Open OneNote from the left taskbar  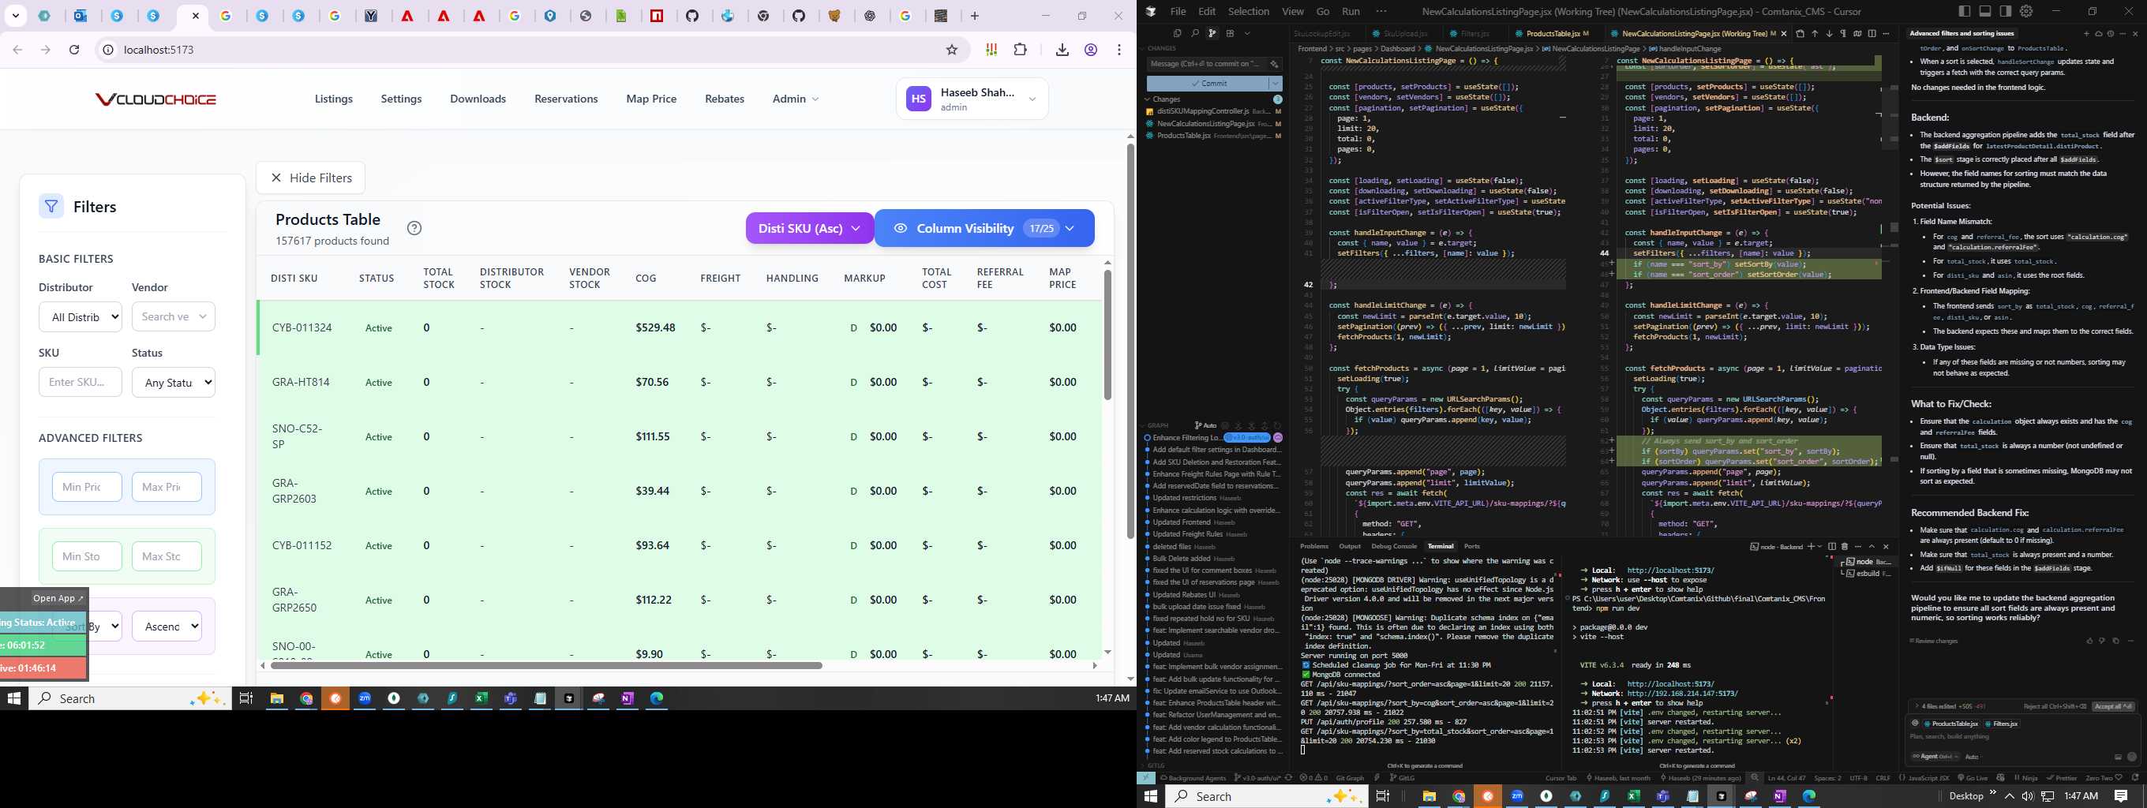(628, 698)
